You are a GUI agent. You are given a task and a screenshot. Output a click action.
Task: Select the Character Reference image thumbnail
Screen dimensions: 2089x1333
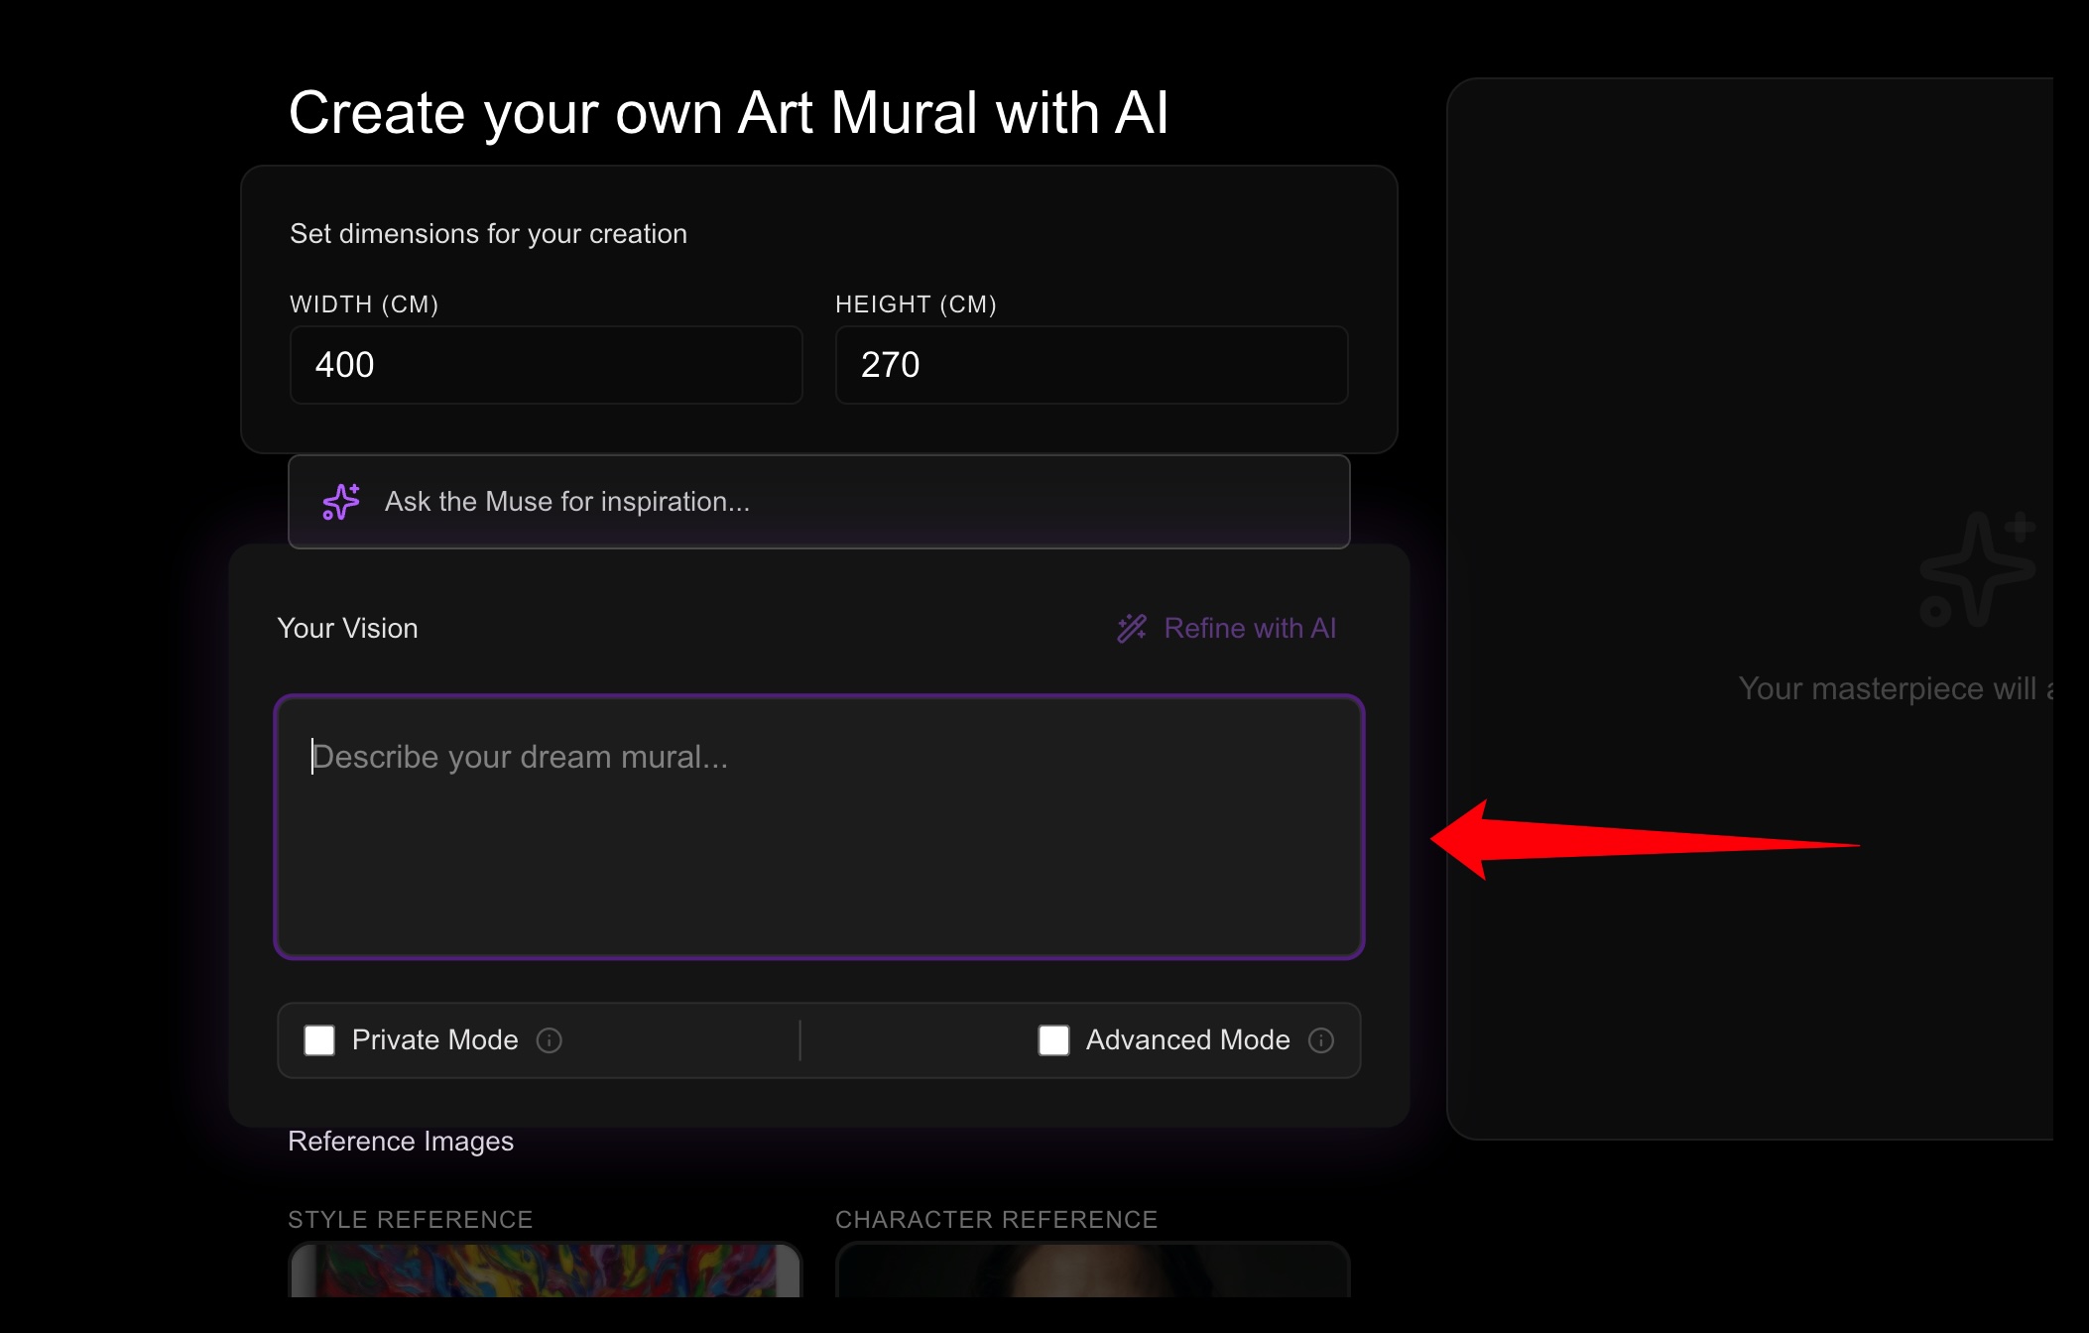1092,1271
